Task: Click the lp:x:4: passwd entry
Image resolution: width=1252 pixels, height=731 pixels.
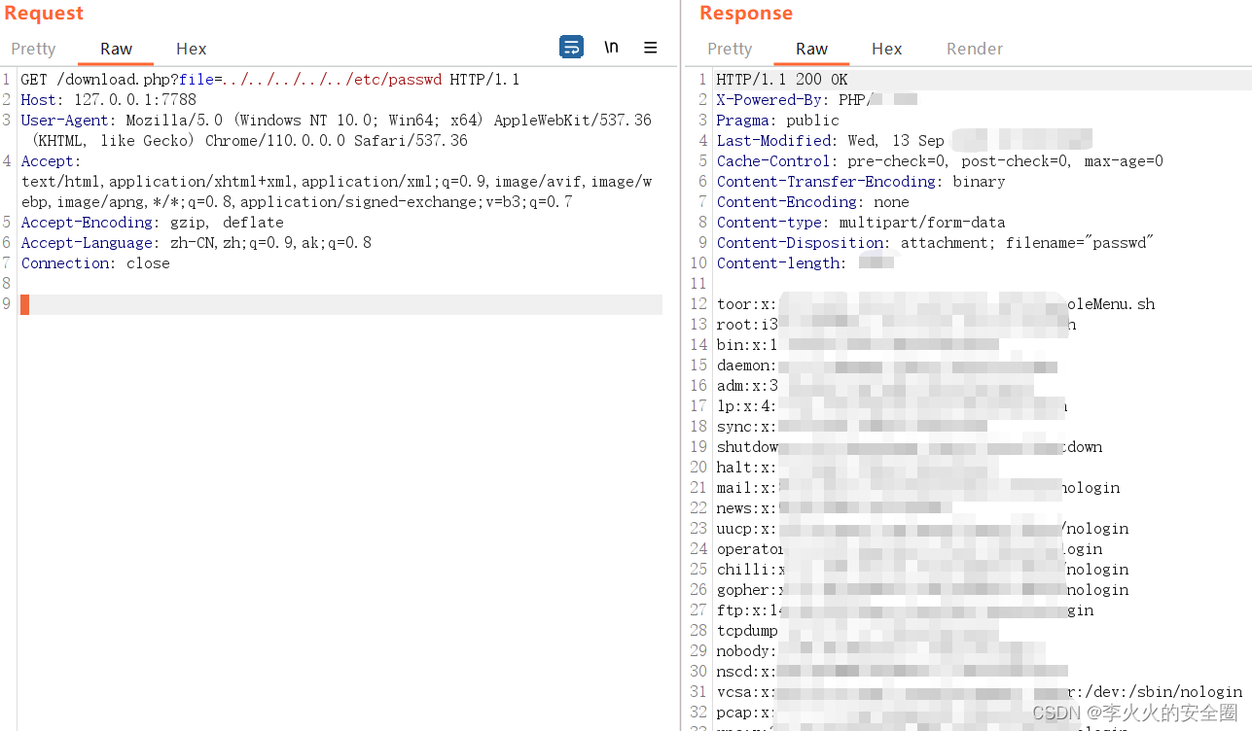Action: [x=892, y=406]
